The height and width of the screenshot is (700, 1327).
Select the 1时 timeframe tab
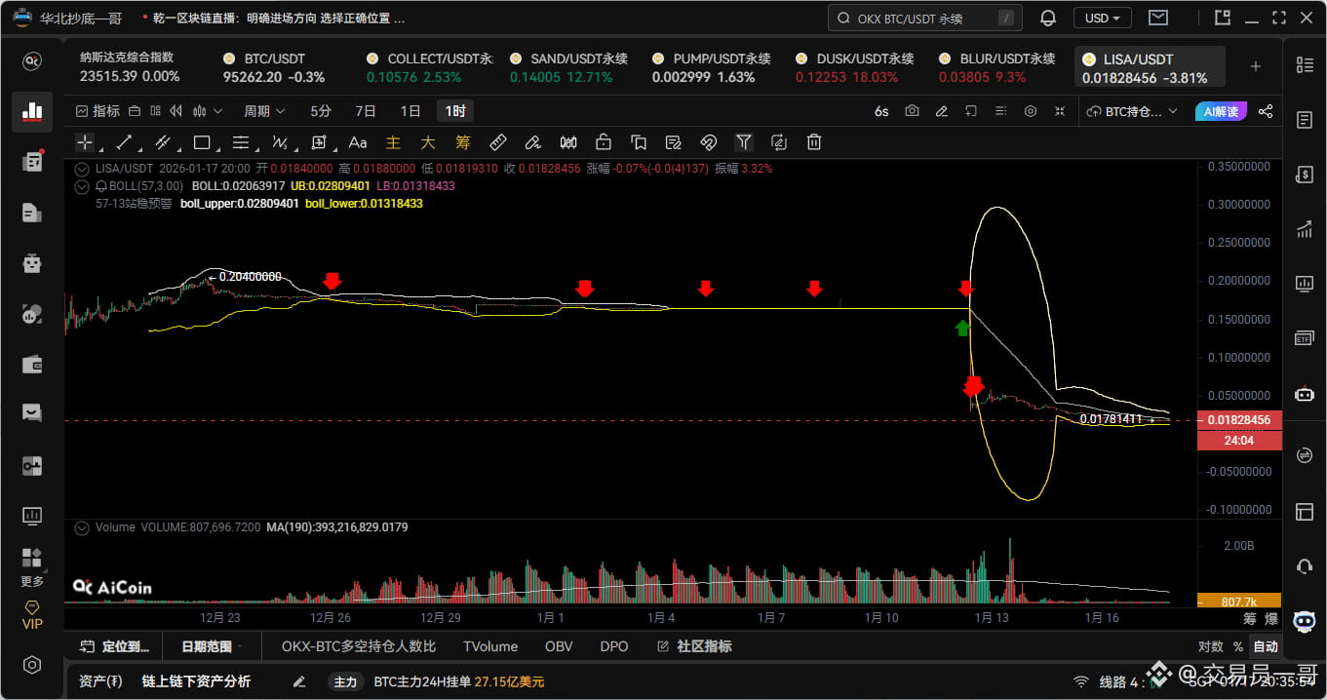click(454, 110)
